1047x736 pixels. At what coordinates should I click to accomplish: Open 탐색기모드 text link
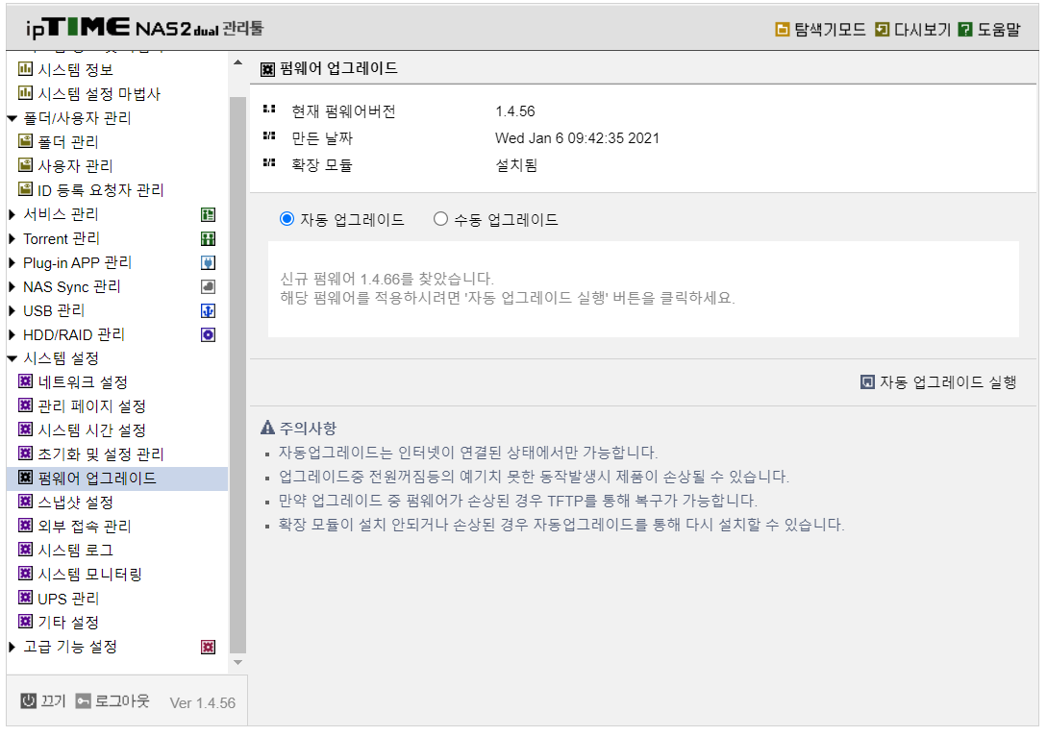click(830, 30)
